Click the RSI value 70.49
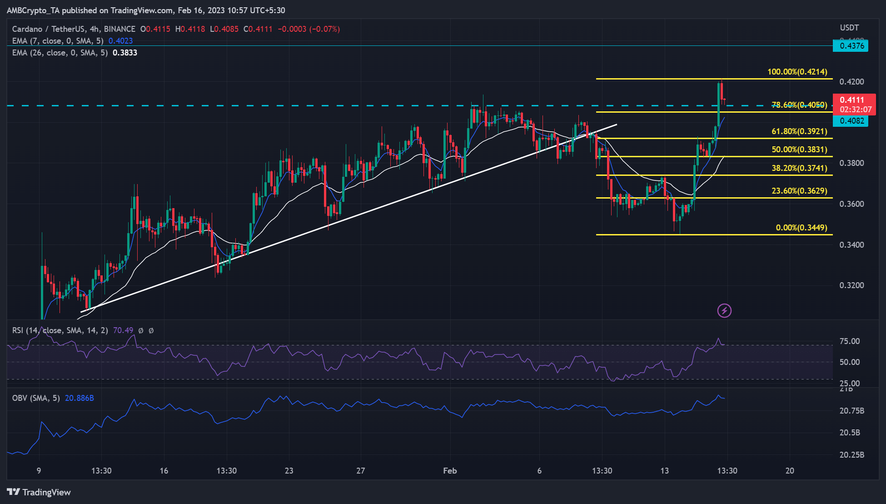886x504 pixels. [123, 330]
